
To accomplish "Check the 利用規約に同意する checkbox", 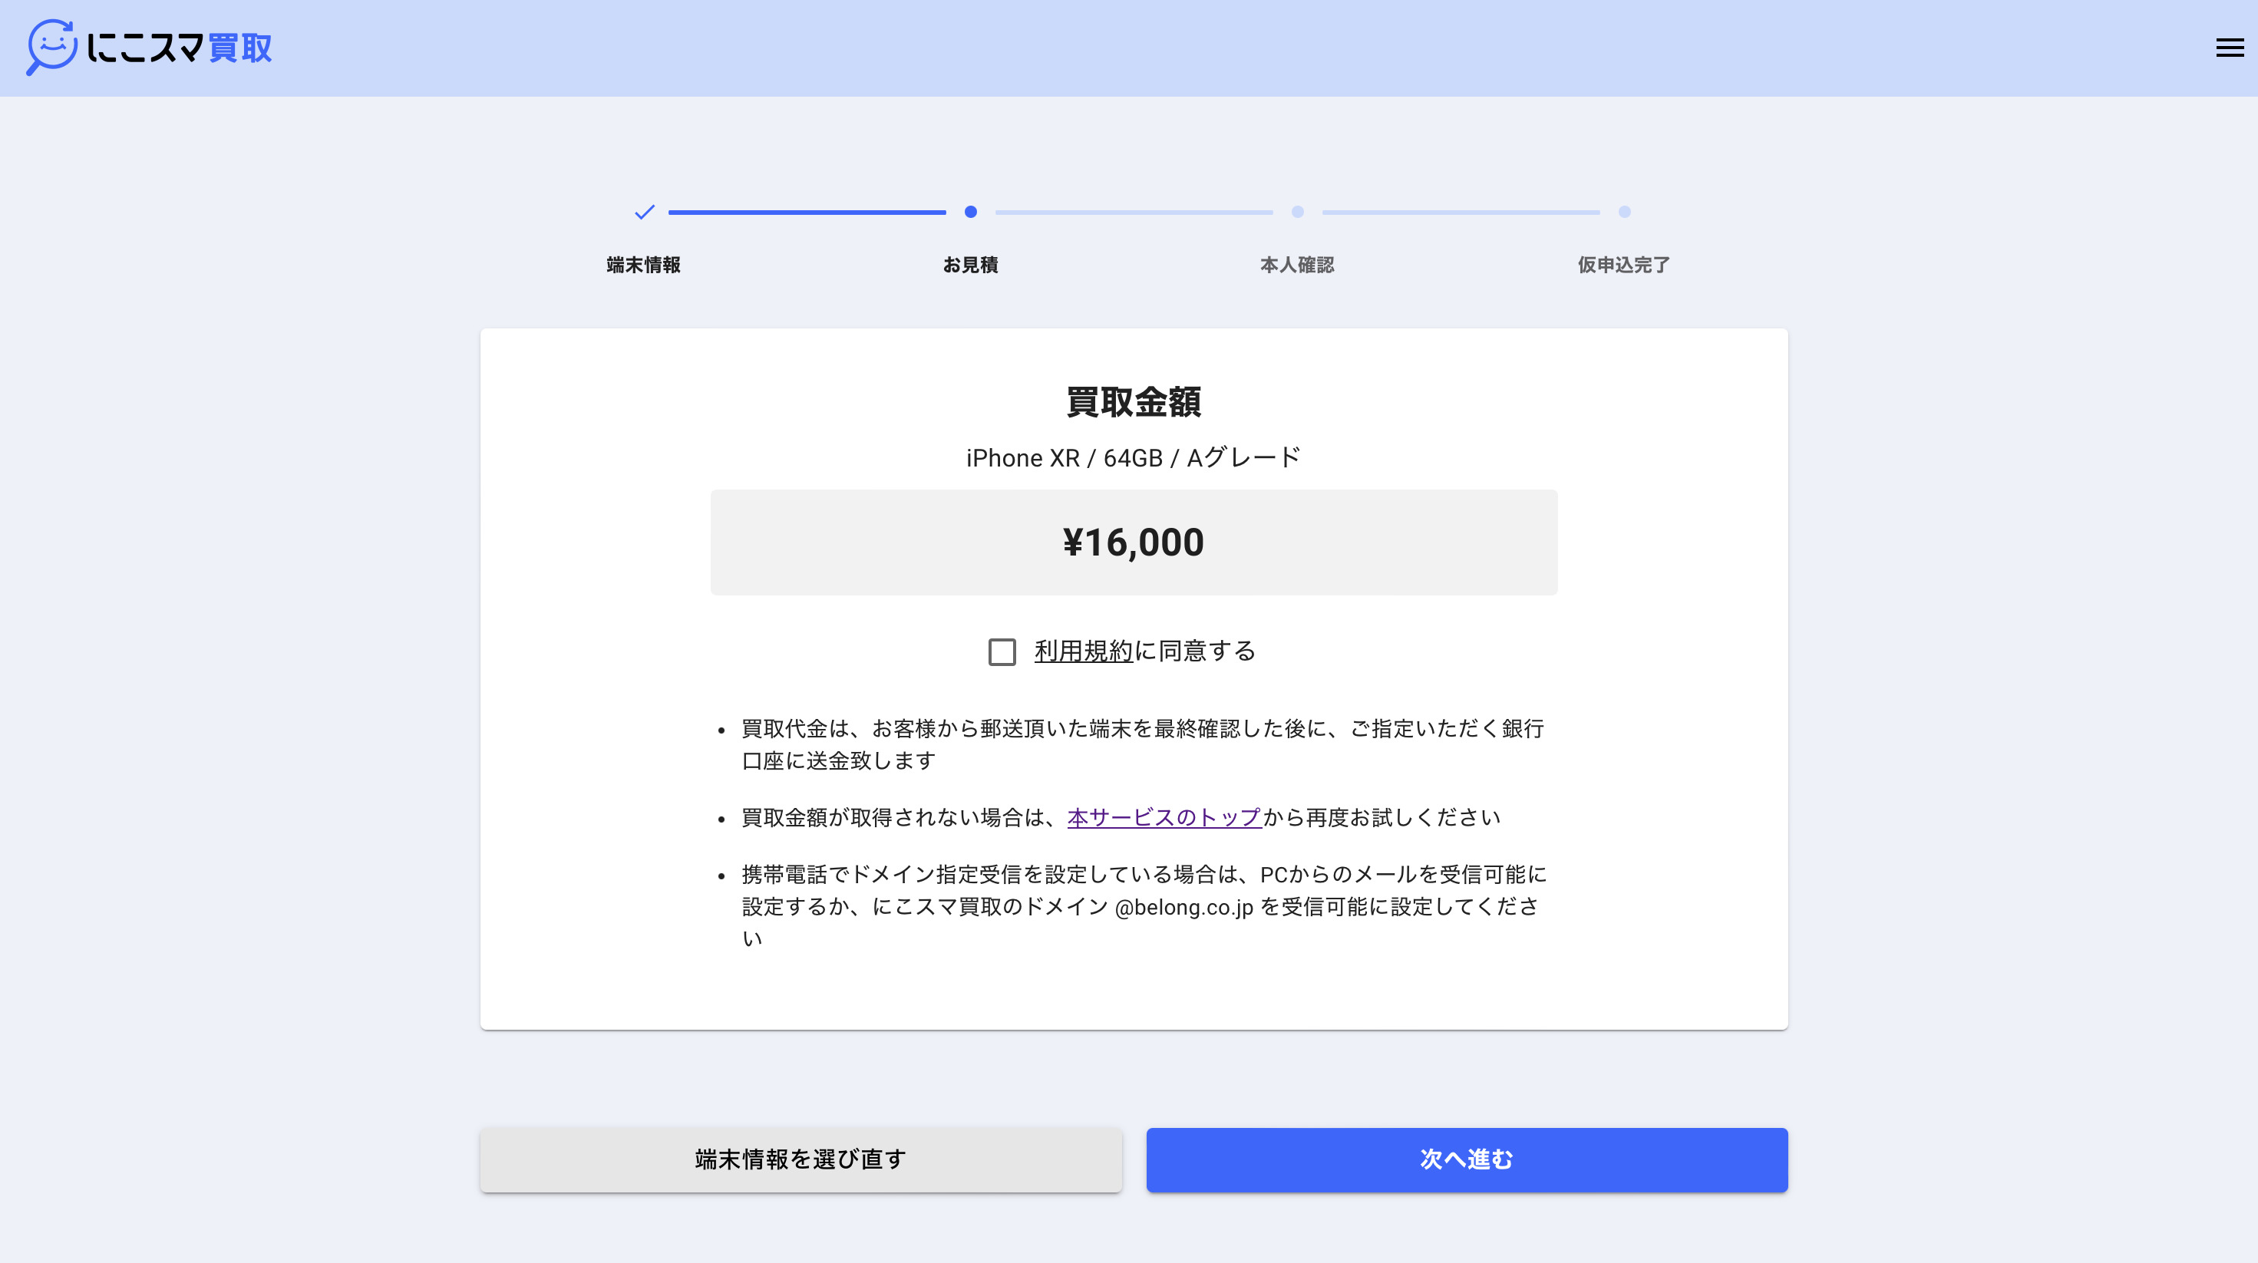I will point(1002,652).
